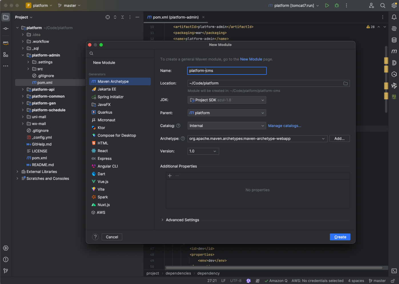This screenshot has height=284, width=399.
Task: Show more tool windows ellipsis
Action: point(6,66)
